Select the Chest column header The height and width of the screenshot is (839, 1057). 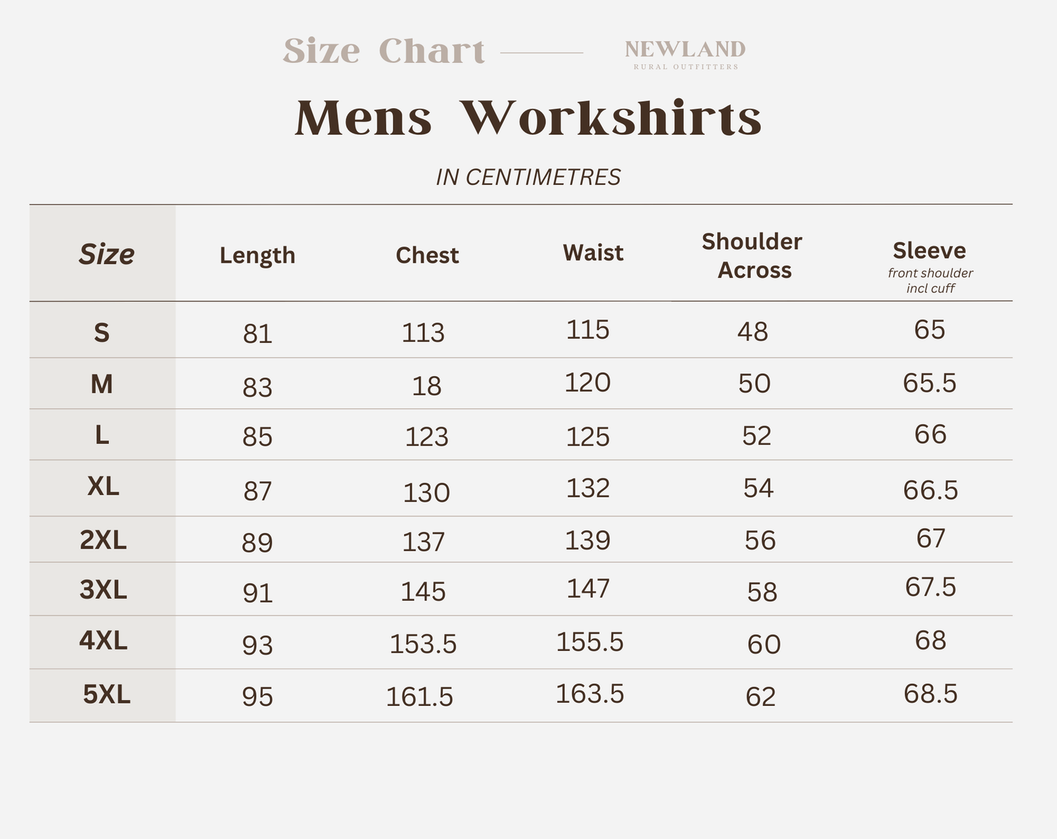point(427,255)
